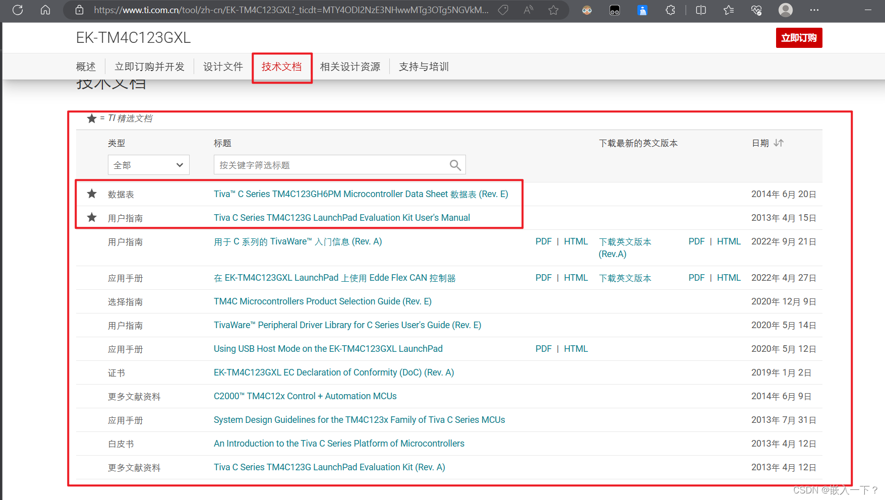Click the black robot extension icon
Screen dimensions: 885x500
click(615, 10)
